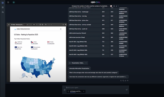This screenshot has height=97, width=164.
Task: Click the PDF document title in viewer toolbar
Action: point(17,25)
